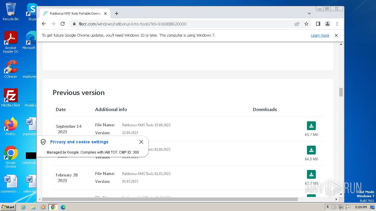This screenshot has width=376, height=211.
Task: Click the "Additional info" column header
Action: click(111, 109)
